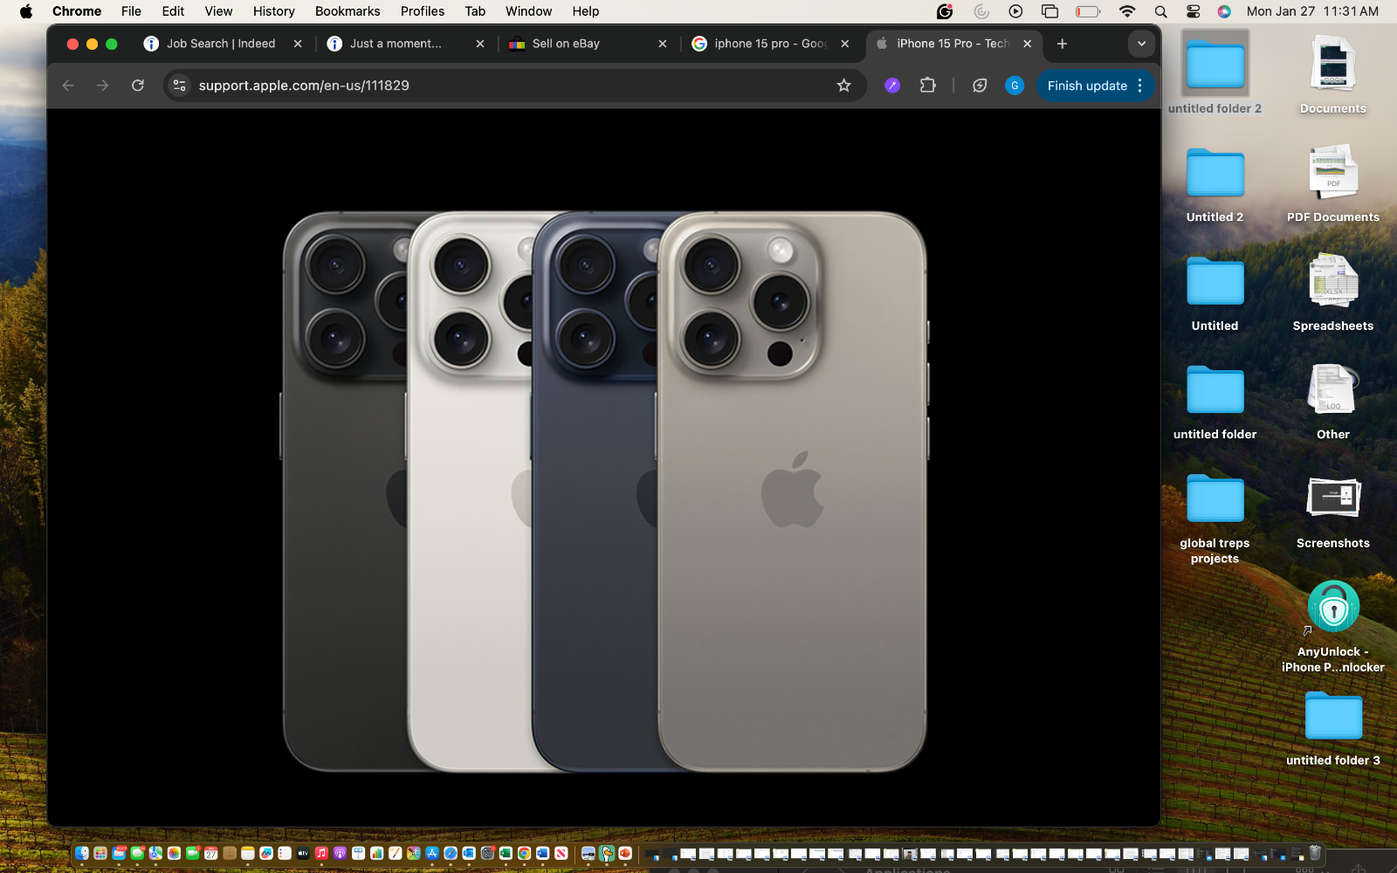The image size is (1397, 873).
Task: Open App Store from the Dock
Action: click(x=431, y=853)
